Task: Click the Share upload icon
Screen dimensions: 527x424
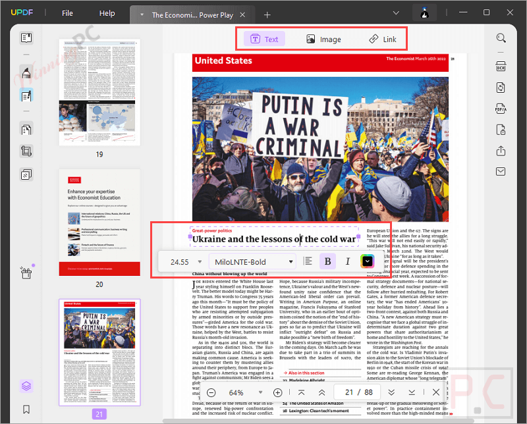Action: tap(501, 151)
